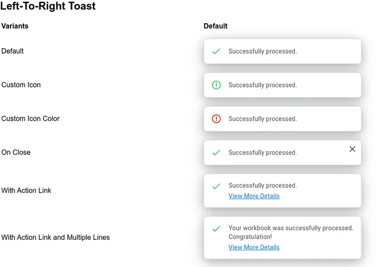Click checkmark icon in With Action Link toast
Image resolution: width=377 pixels, height=267 pixels.
216,186
